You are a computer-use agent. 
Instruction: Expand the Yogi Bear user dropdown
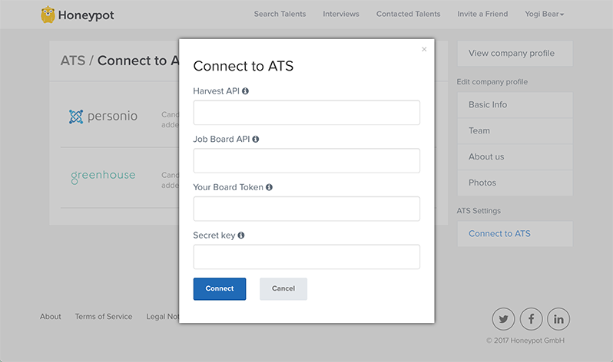click(x=544, y=14)
